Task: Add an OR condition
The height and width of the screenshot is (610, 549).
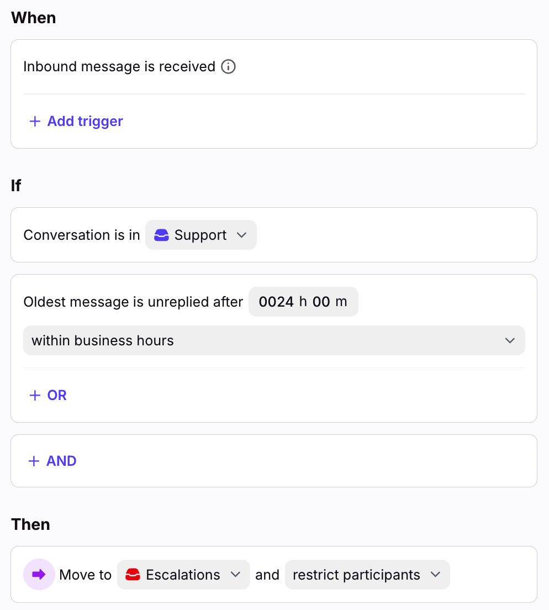Action: tap(57, 396)
